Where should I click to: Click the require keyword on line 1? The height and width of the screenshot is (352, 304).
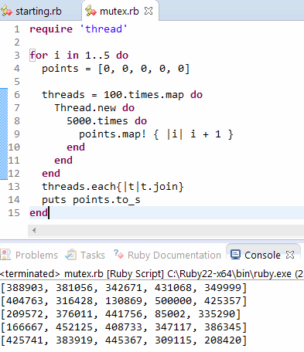(x=51, y=29)
